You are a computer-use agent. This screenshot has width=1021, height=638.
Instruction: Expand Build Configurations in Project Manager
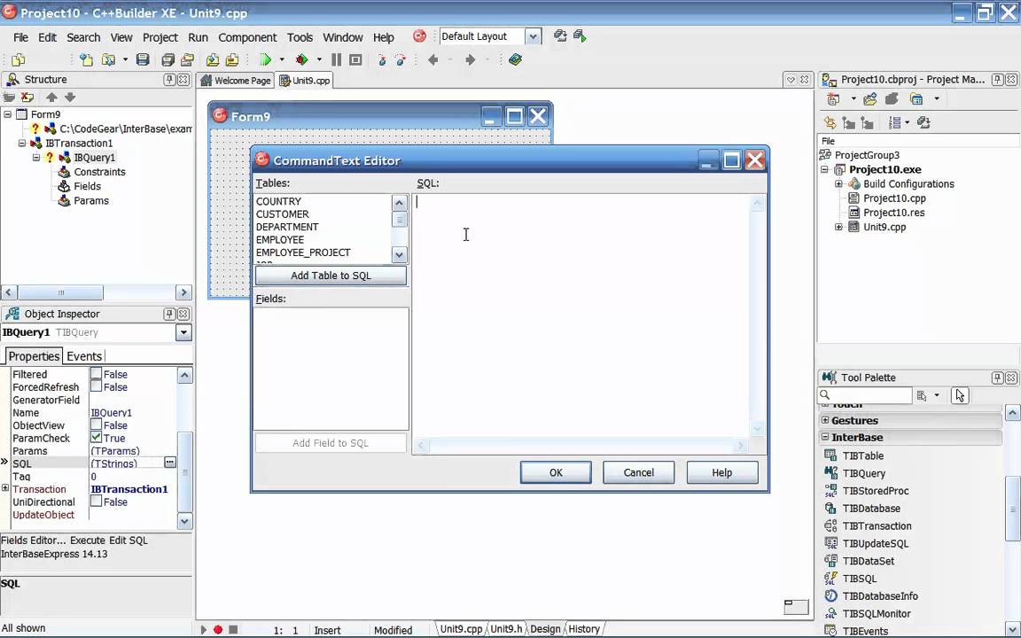(x=838, y=184)
